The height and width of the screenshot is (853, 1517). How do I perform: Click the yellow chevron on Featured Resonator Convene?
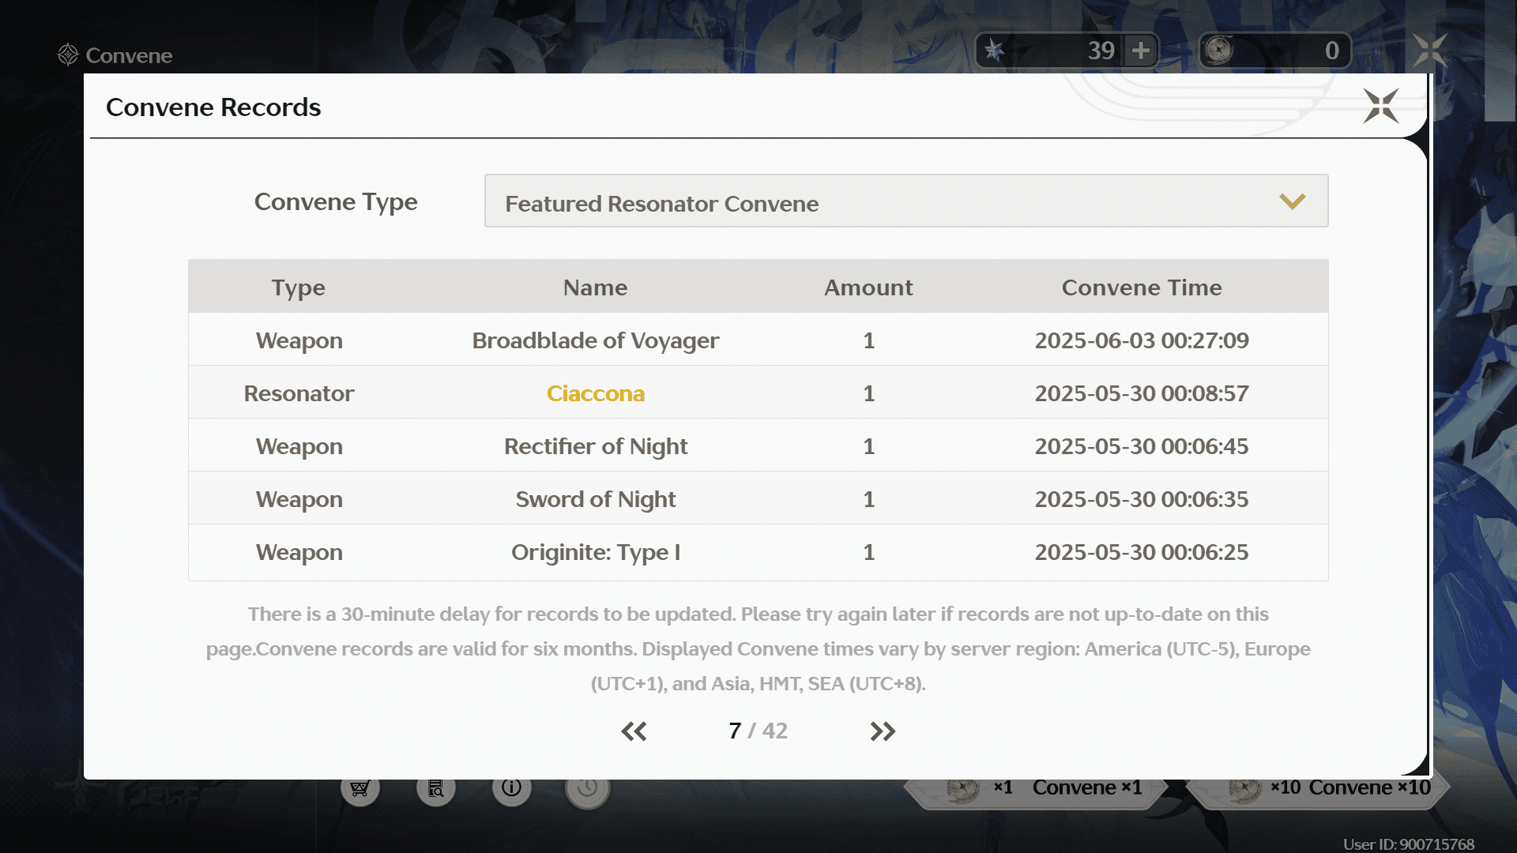(x=1293, y=201)
